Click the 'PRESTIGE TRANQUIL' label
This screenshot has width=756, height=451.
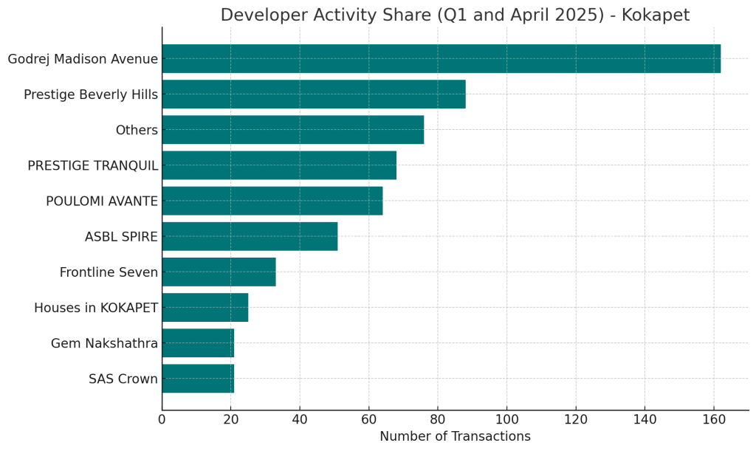[92, 166]
